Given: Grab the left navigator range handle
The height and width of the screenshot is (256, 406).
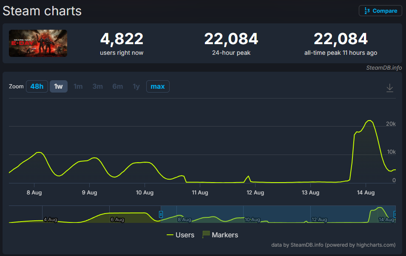Looking at the screenshot, I should coord(161,214).
